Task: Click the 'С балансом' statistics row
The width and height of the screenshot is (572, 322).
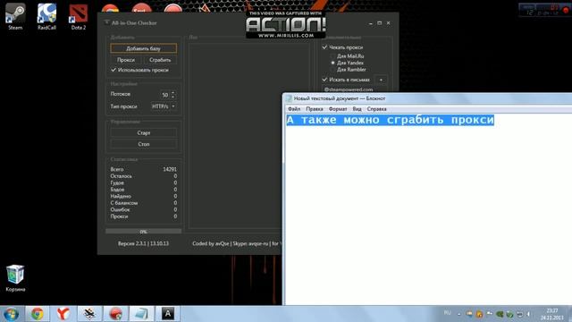Action: (x=143, y=203)
